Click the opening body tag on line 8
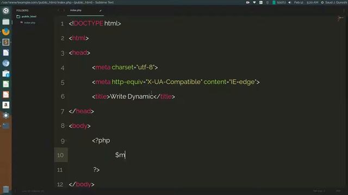 click(x=80, y=126)
